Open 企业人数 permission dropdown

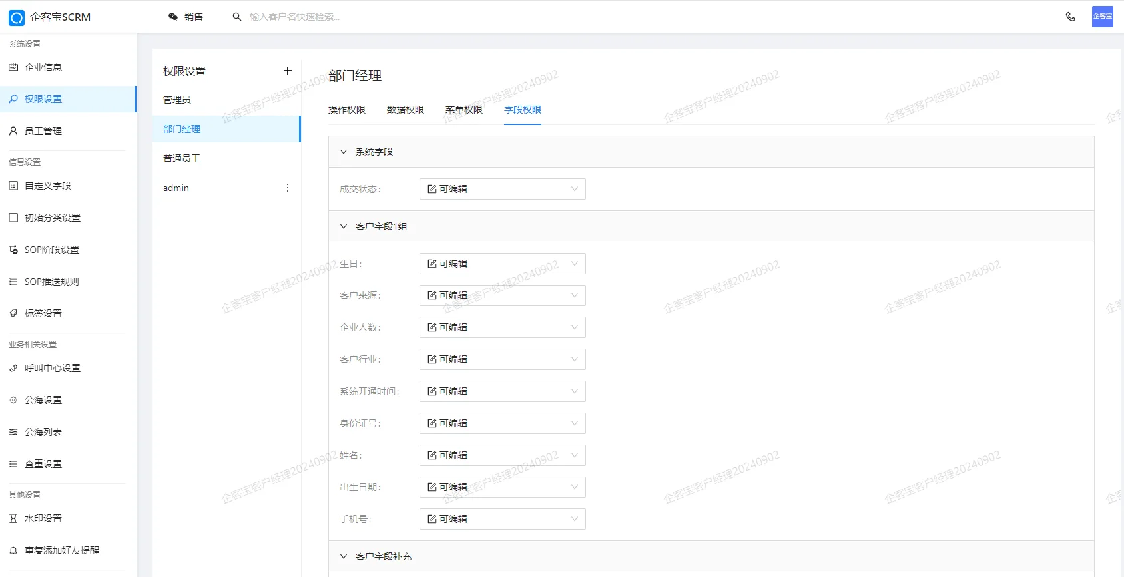[503, 327]
